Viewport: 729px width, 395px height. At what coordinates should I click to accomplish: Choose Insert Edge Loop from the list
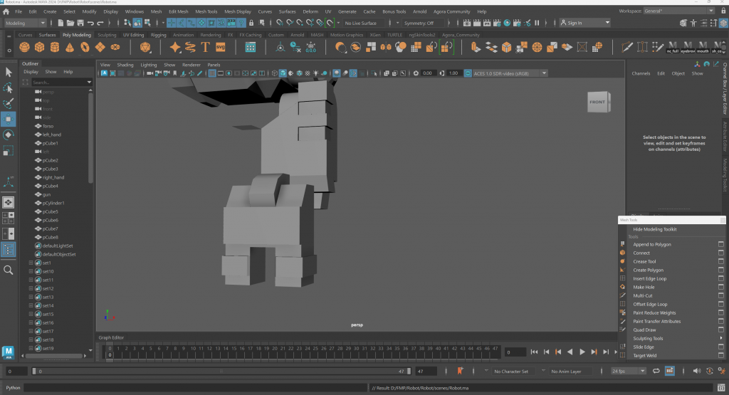(x=649, y=279)
